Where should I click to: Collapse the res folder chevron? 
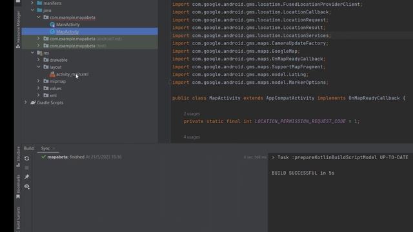click(32, 53)
